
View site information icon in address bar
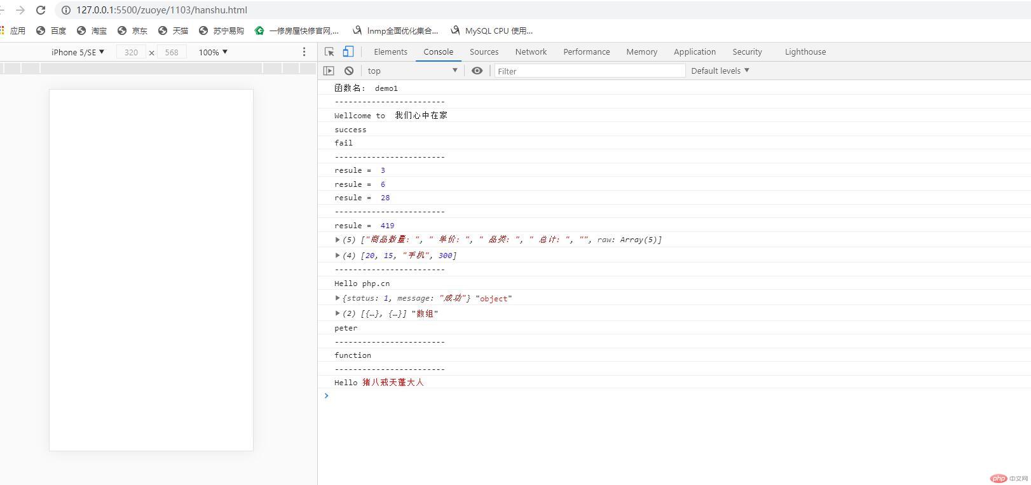[65, 10]
